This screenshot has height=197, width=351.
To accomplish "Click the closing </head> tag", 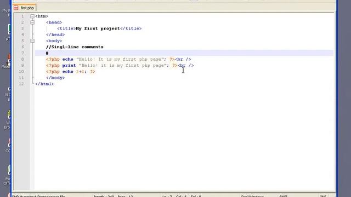I will pos(55,34).
